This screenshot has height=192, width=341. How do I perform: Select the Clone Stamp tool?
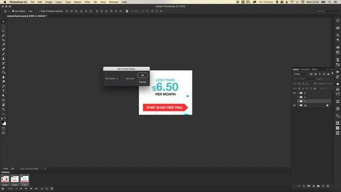4,59
